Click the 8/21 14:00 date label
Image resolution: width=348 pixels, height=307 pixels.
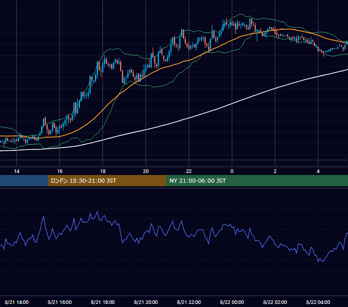point(17,302)
